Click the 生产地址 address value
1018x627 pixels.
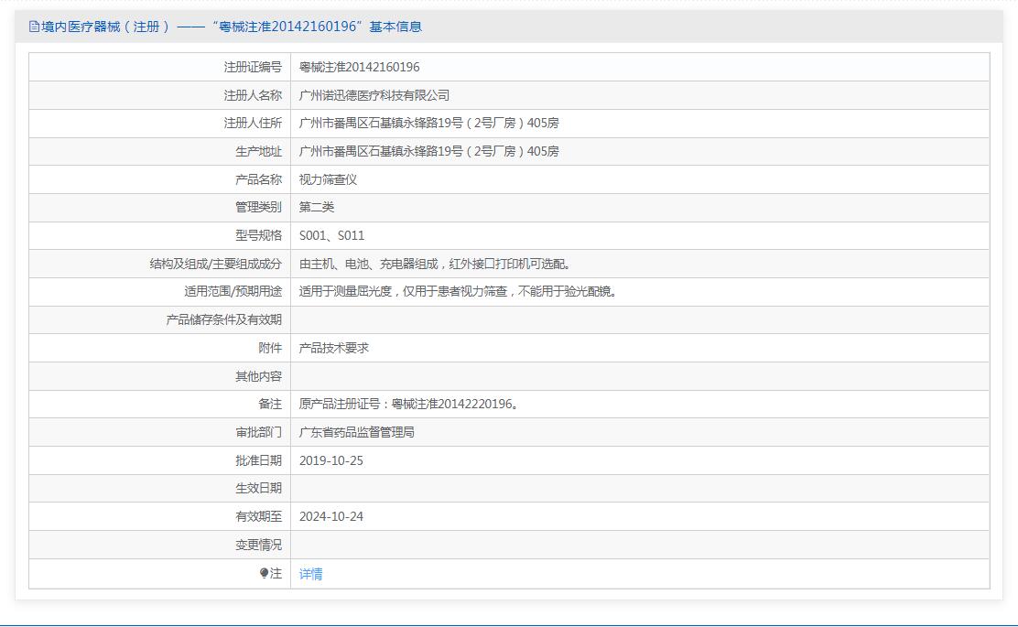pos(428,151)
